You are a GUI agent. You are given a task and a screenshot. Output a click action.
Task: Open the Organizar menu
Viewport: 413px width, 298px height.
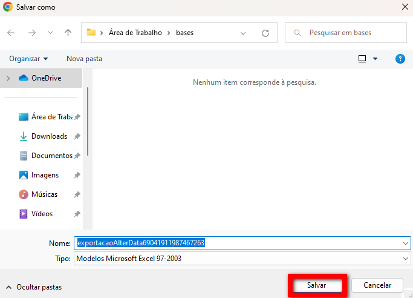[28, 59]
